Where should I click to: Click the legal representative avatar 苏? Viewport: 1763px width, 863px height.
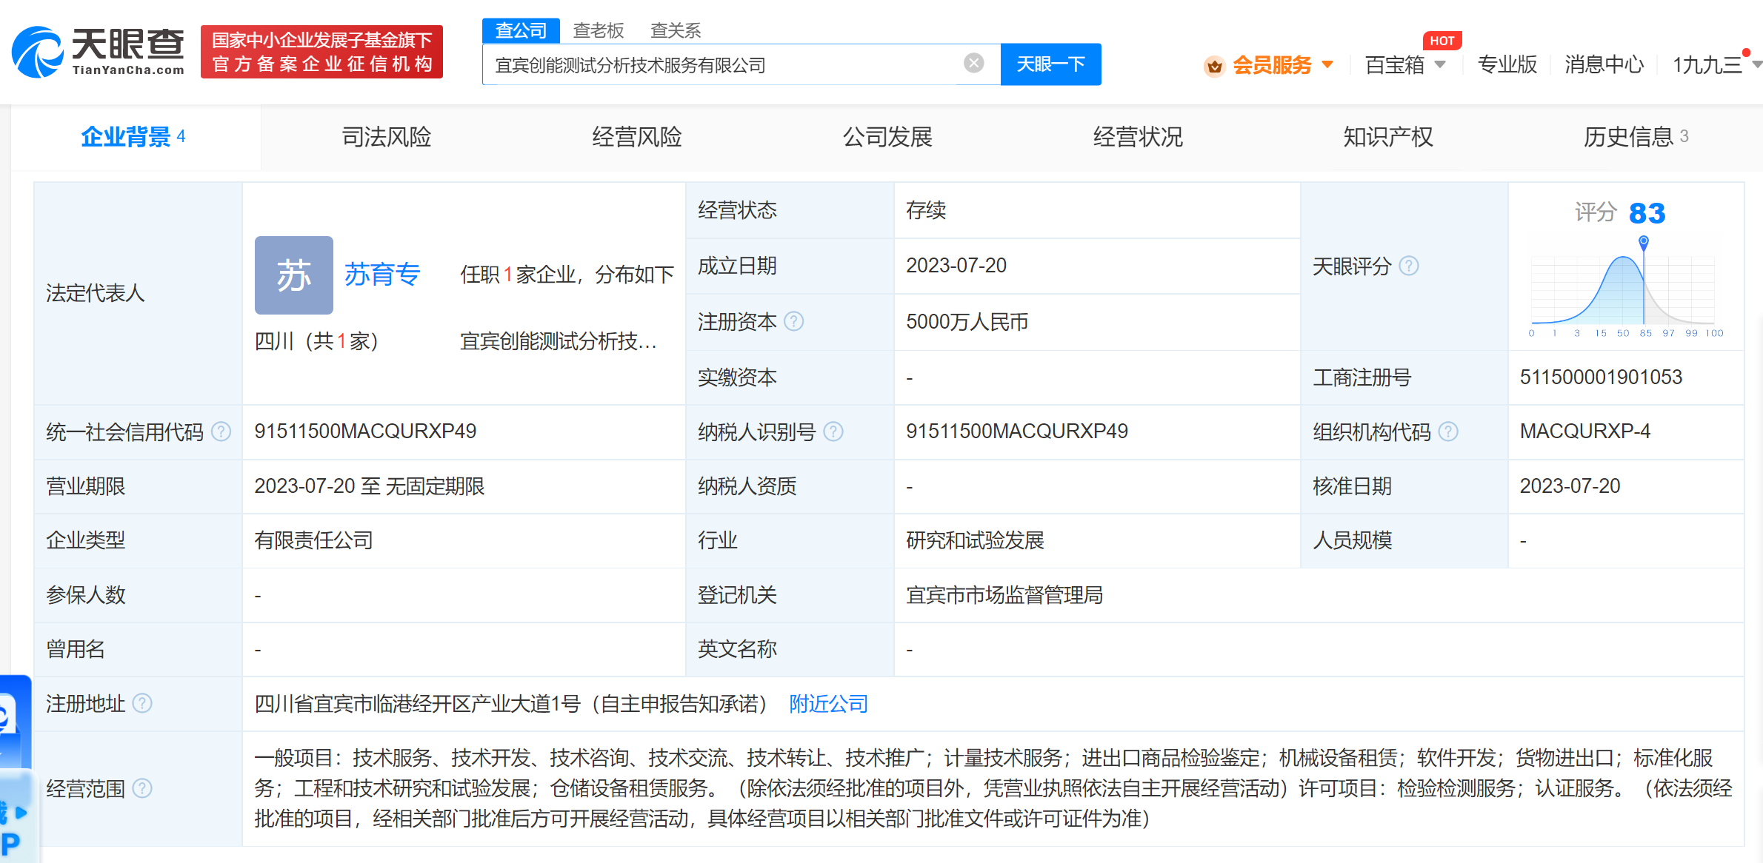(293, 275)
